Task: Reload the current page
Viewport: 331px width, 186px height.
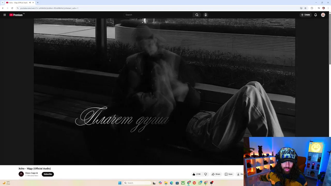Action: tap(12, 8)
